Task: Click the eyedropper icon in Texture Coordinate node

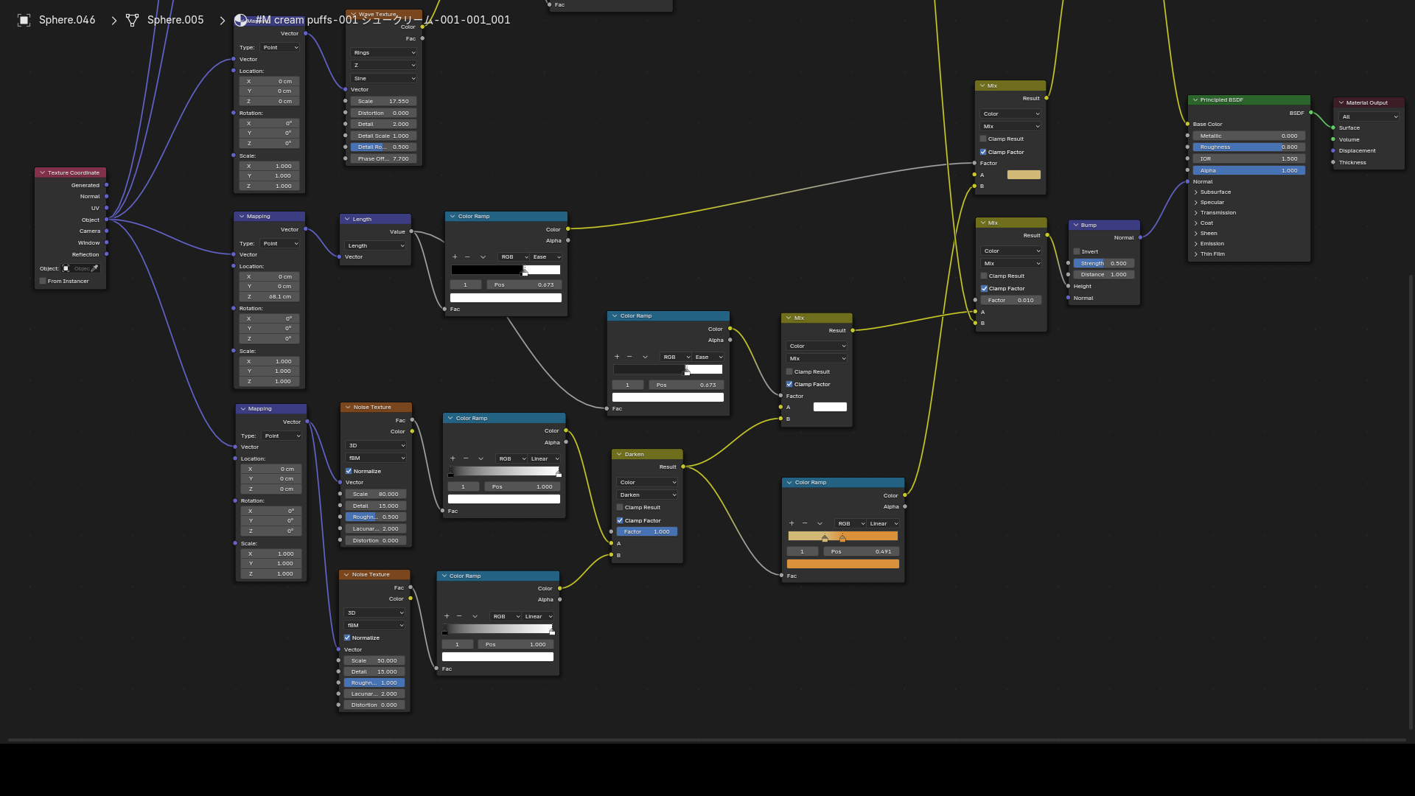Action: (x=95, y=269)
